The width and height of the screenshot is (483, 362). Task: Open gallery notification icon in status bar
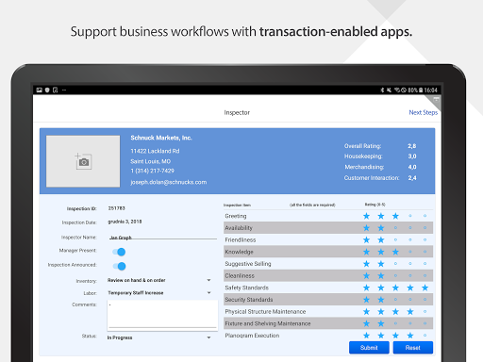39,90
